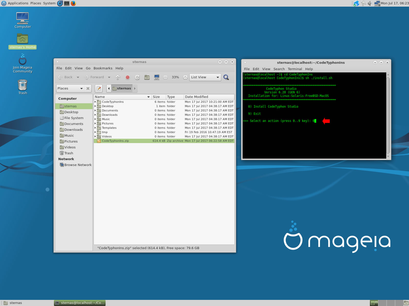Expand the Videos folder row
Viewport: 409px width, 306px height.
pyautogui.click(x=95, y=136)
